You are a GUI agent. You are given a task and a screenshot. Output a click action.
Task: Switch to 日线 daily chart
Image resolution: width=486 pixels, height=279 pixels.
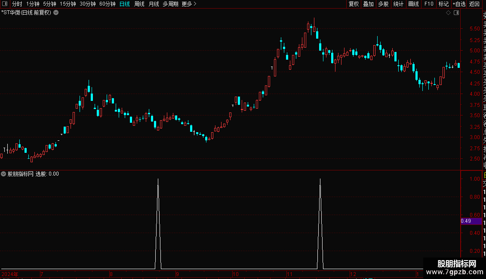coord(125,4)
